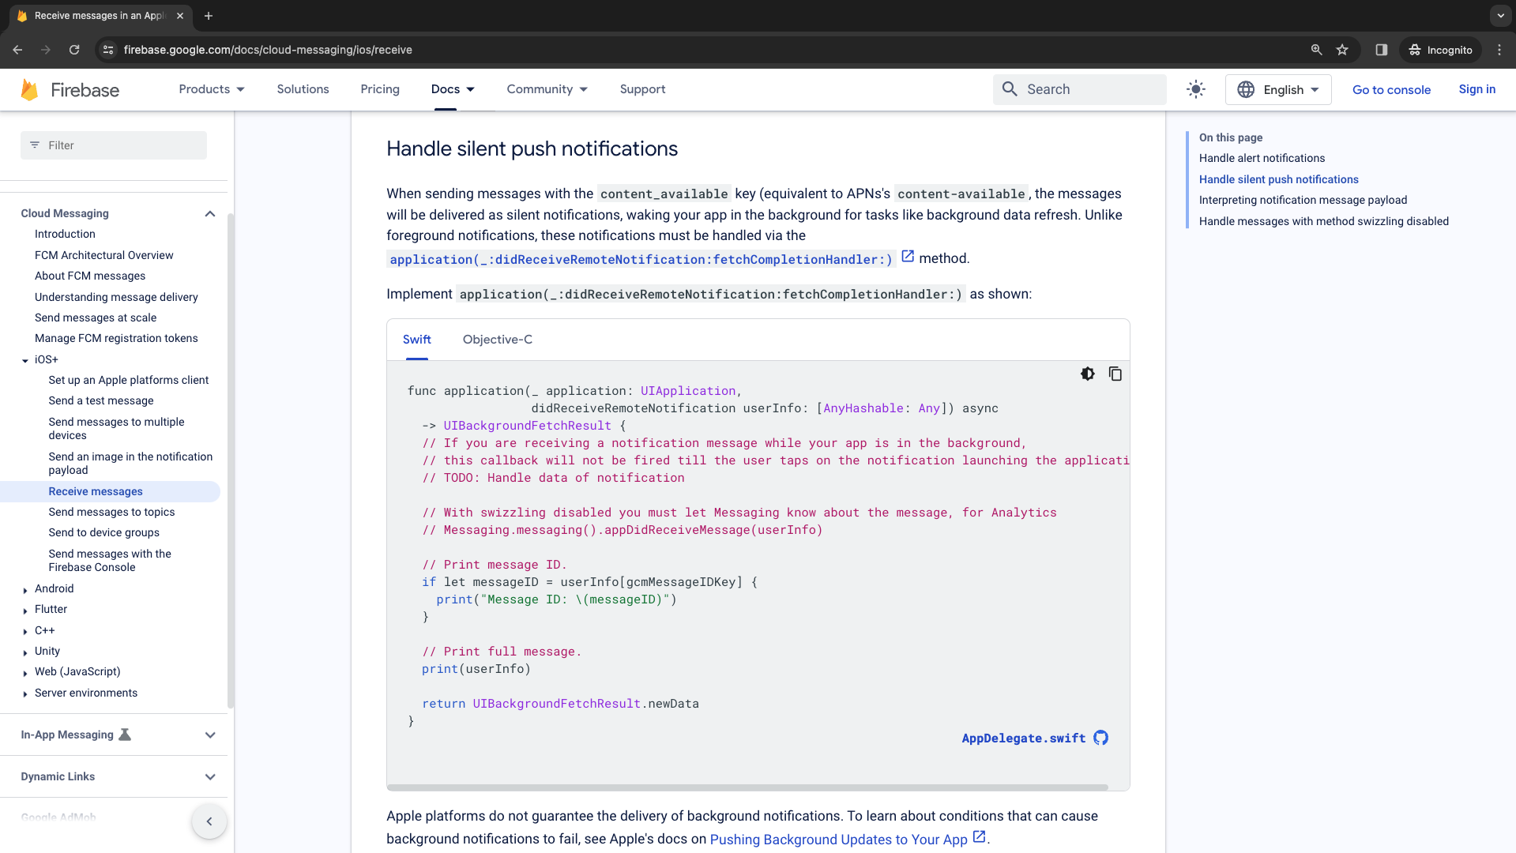Screen dimensions: 1516x853
Task: Collapse the iOS+ tree section
Action: coord(25,360)
